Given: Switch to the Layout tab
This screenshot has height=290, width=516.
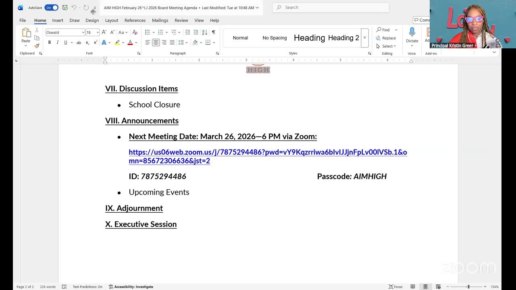Looking at the screenshot, I should click(112, 20).
